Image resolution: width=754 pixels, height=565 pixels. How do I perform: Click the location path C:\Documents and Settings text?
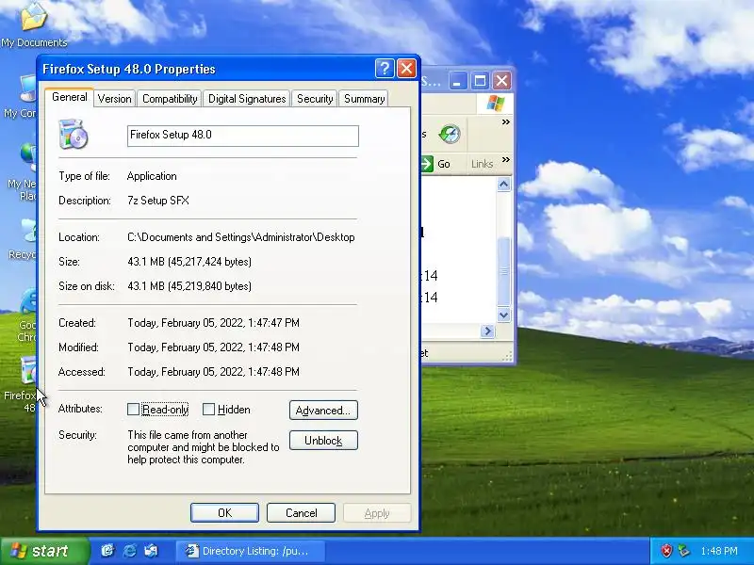click(x=241, y=237)
